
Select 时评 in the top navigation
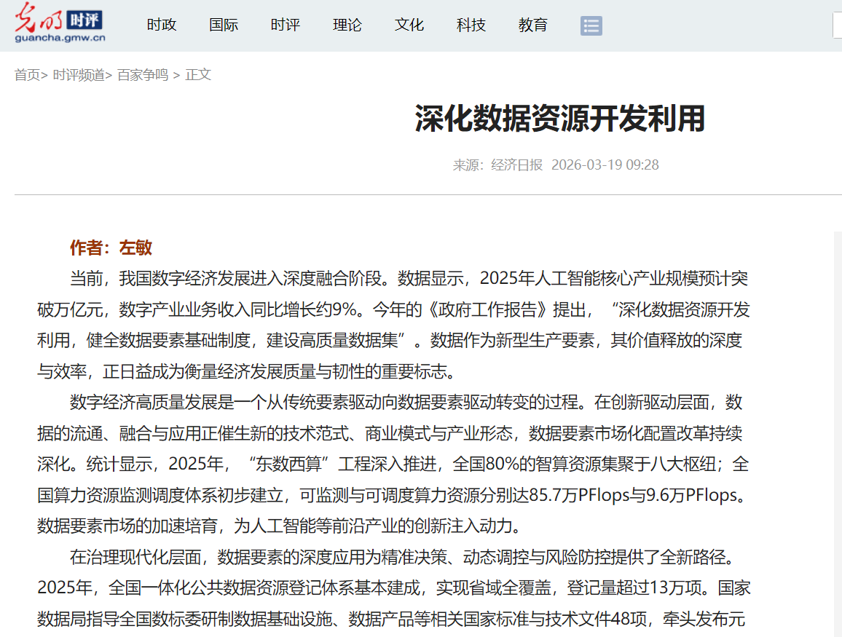286,25
